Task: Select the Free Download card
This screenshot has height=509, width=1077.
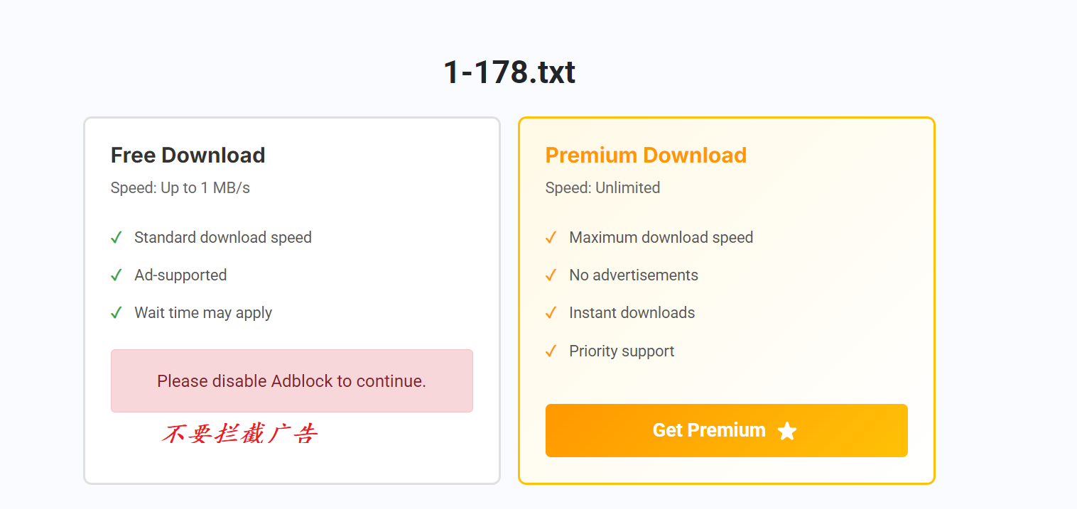Action: (291, 301)
